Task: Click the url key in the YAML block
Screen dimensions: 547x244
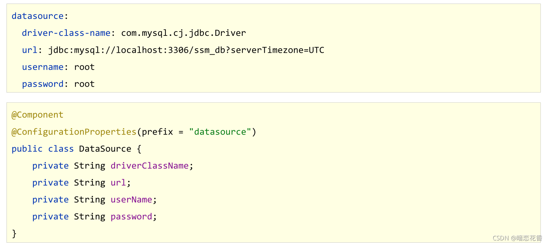Action: (x=30, y=50)
